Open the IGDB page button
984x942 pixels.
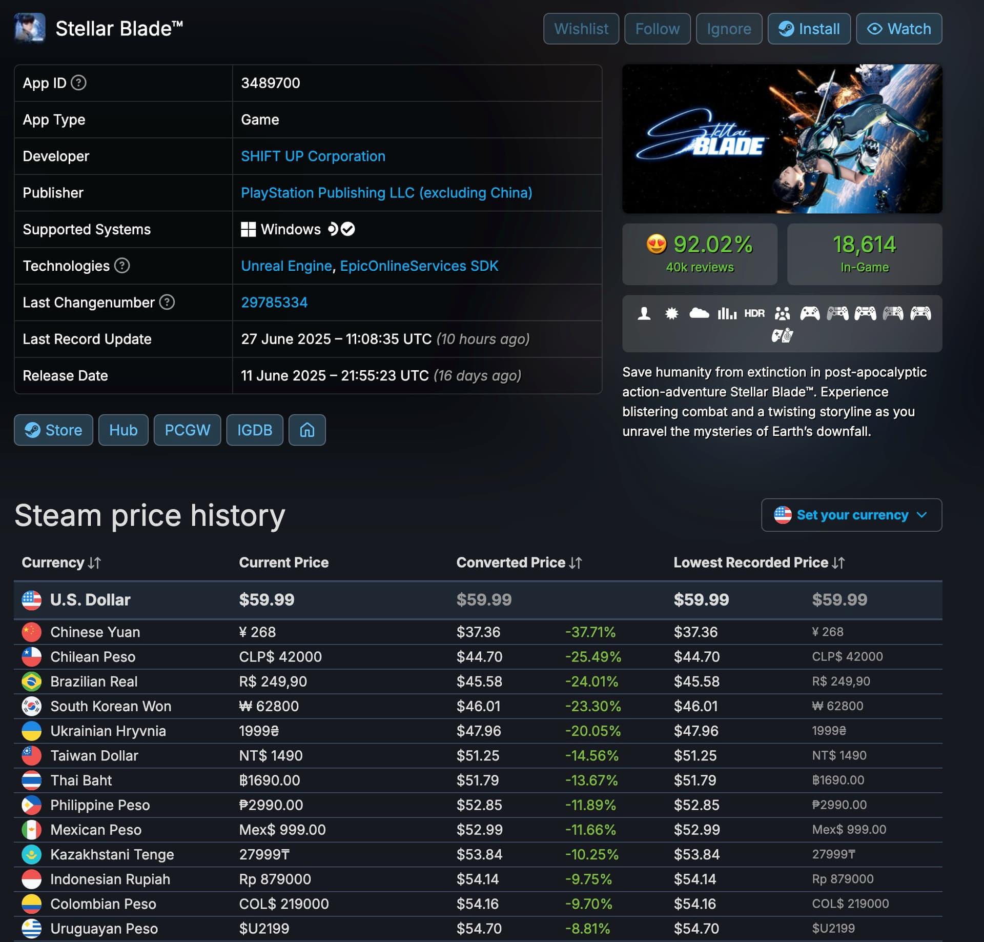pyautogui.click(x=255, y=430)
